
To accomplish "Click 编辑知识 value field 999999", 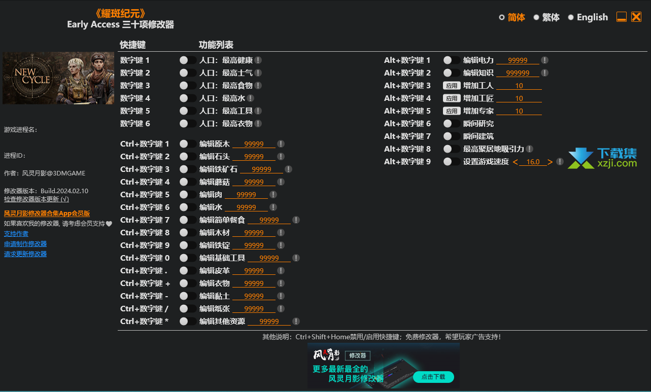I will click(x=518, y=73).
